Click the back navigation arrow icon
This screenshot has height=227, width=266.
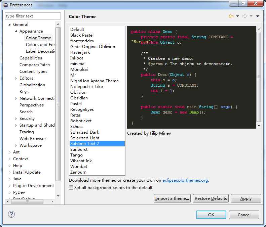[x=231, y=16]
